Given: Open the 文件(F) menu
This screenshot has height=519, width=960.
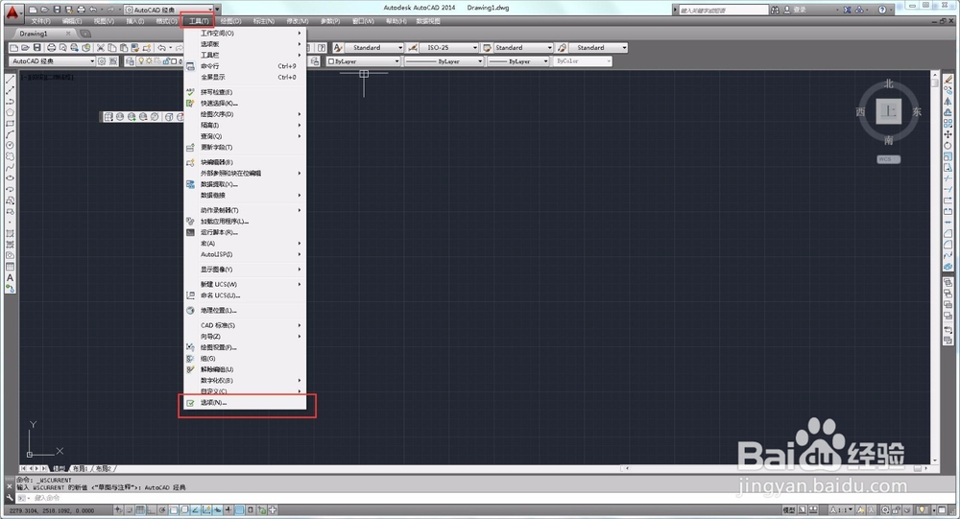Looking at the screenshot, I should (x=40, y=21).
